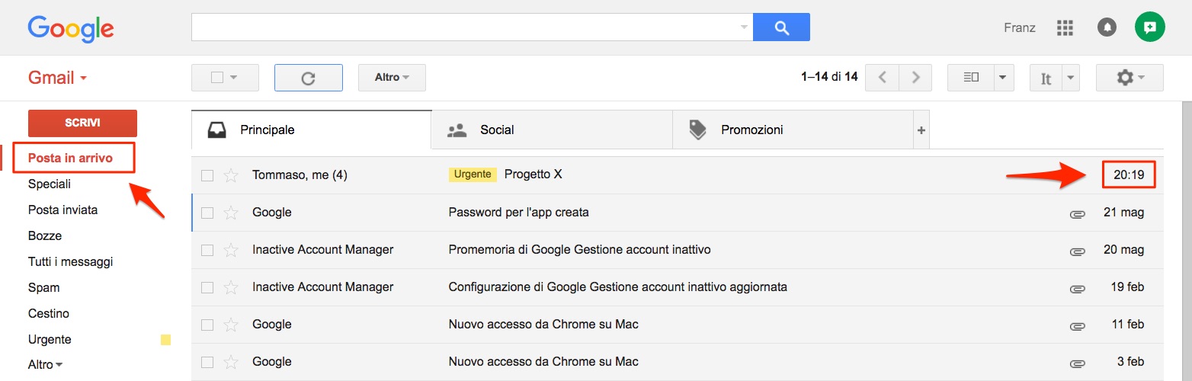Add a new inbox tab with plus
This screenshot has width=1192, height=381.
(x=921, y=130)
